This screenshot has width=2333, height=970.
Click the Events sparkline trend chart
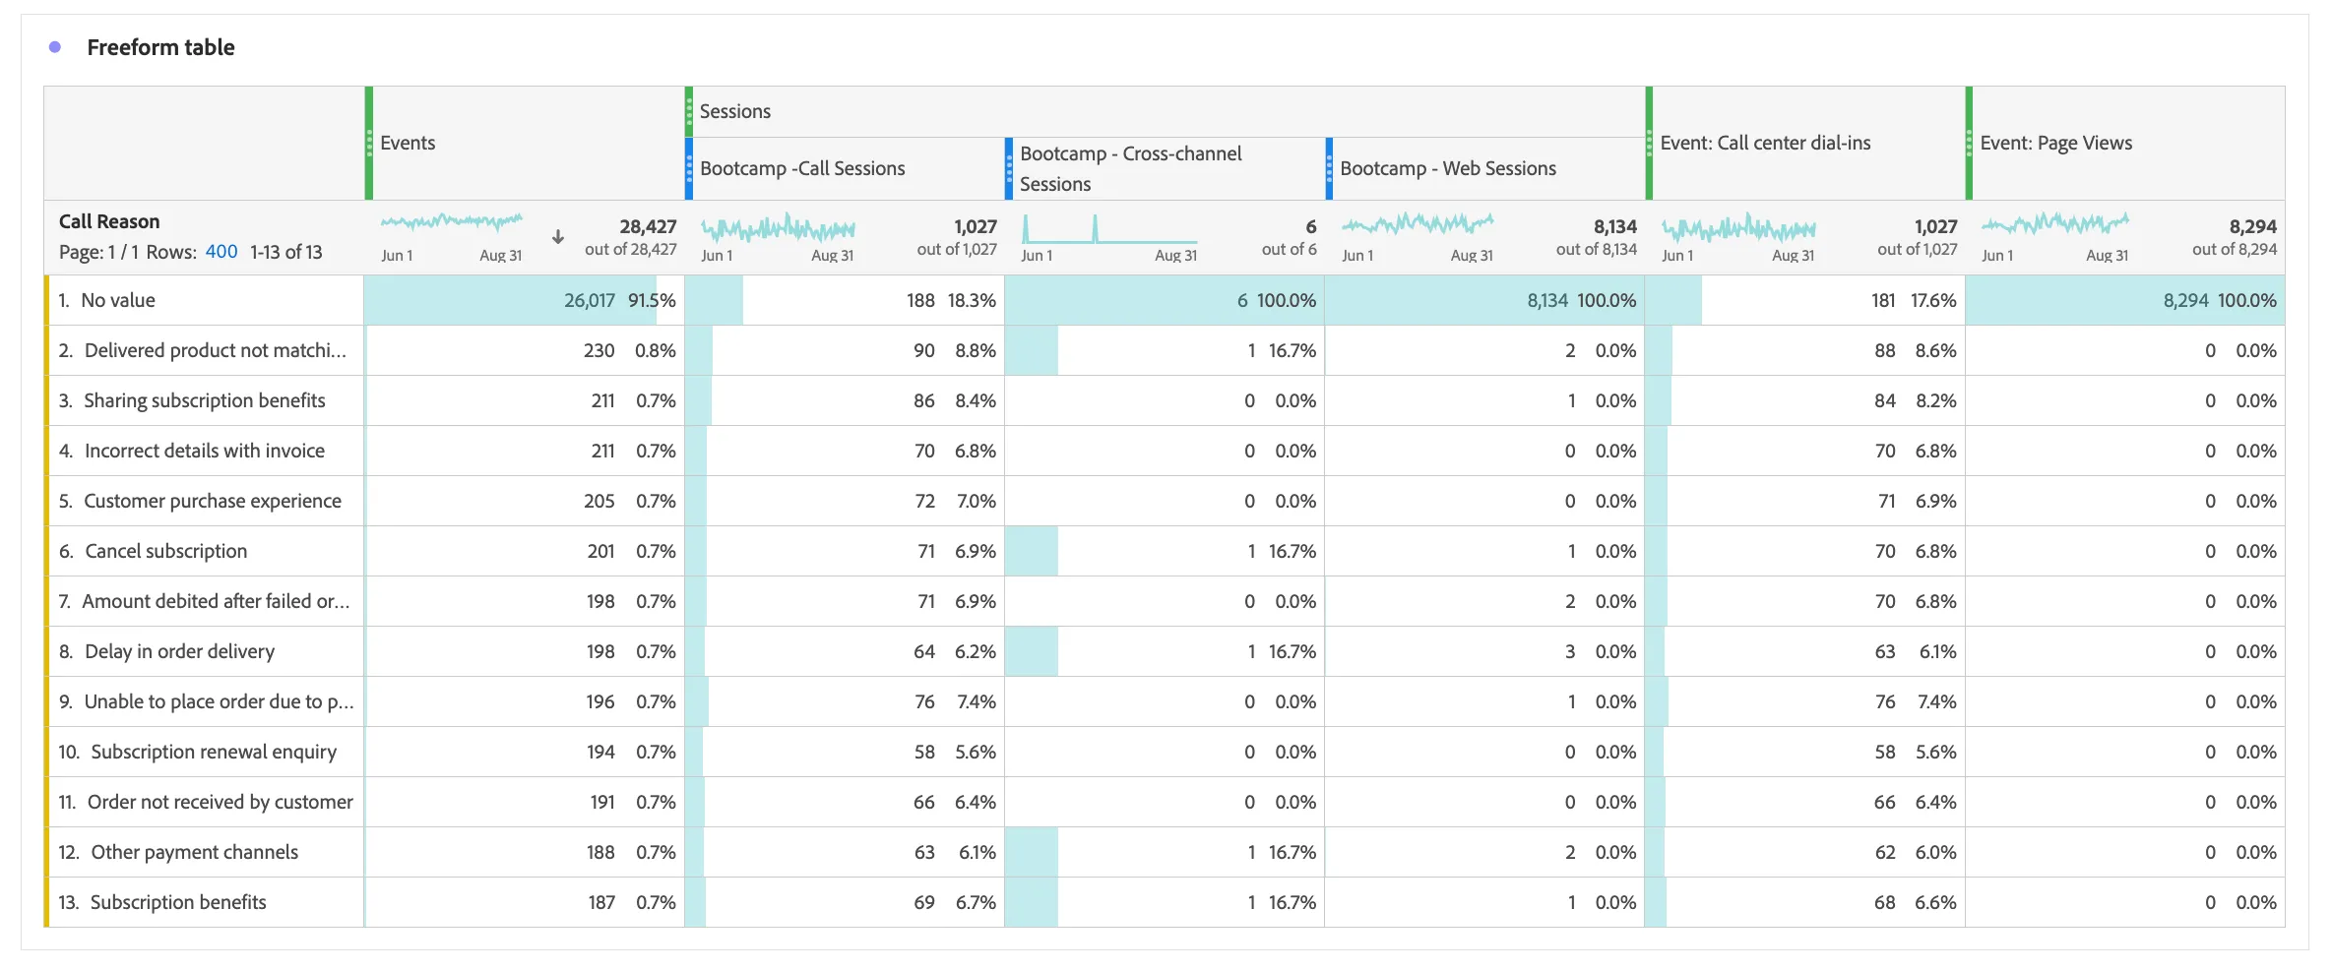click(452, 222)
